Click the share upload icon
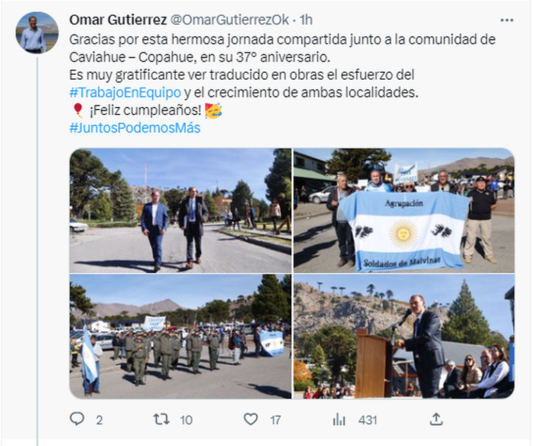This screenshot has height=446, width=534. click(436, 420)
